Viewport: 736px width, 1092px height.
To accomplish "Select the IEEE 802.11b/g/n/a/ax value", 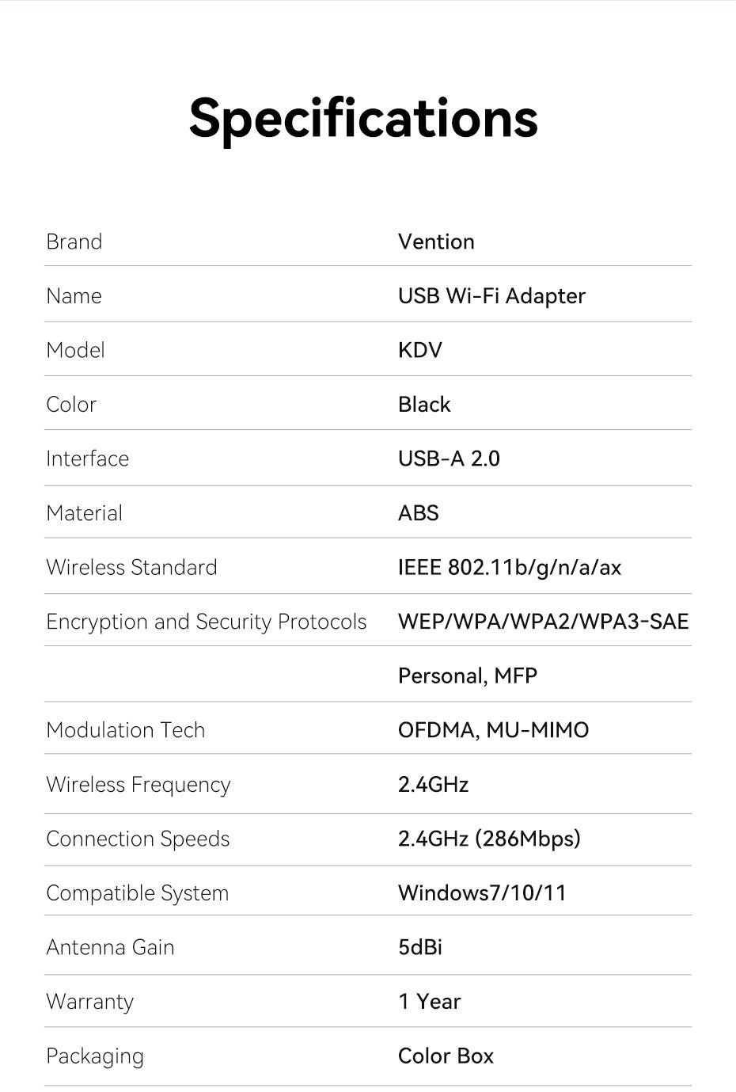I will (x=510, y=568).
